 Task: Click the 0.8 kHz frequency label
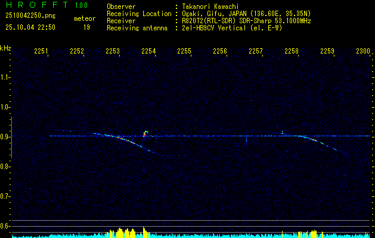coord(5,167)
